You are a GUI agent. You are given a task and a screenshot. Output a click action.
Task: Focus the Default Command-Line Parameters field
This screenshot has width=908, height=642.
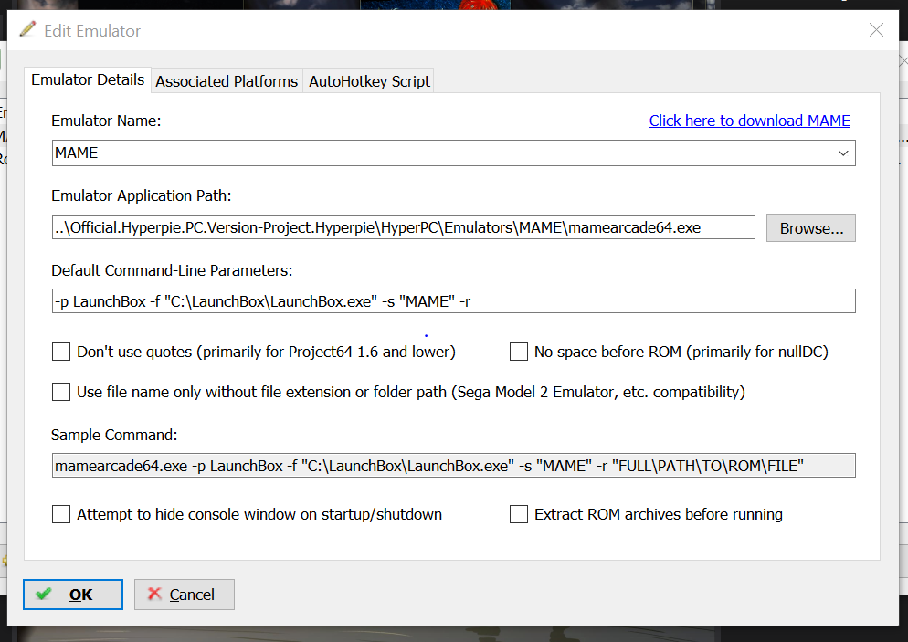click(453, 301)
